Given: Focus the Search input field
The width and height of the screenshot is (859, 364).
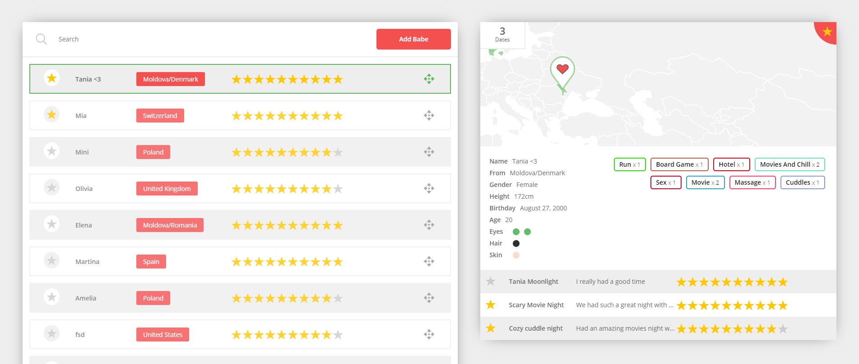Looking at the screenshot, I should click(212, 39).
